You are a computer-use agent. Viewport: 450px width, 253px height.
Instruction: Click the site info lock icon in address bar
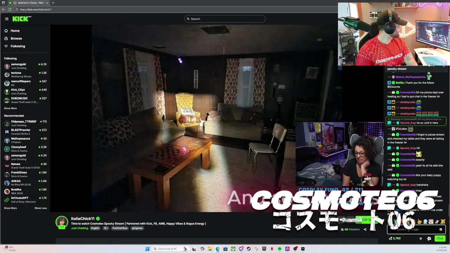[17, 9]
